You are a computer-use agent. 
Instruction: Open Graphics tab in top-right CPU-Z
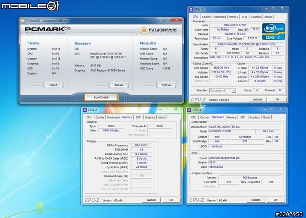pos(256,17)
